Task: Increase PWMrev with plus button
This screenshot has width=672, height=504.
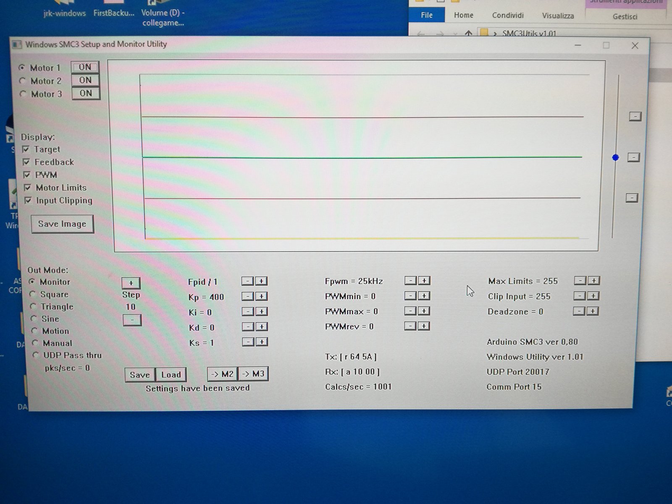Action: click(x=424, y=326)
